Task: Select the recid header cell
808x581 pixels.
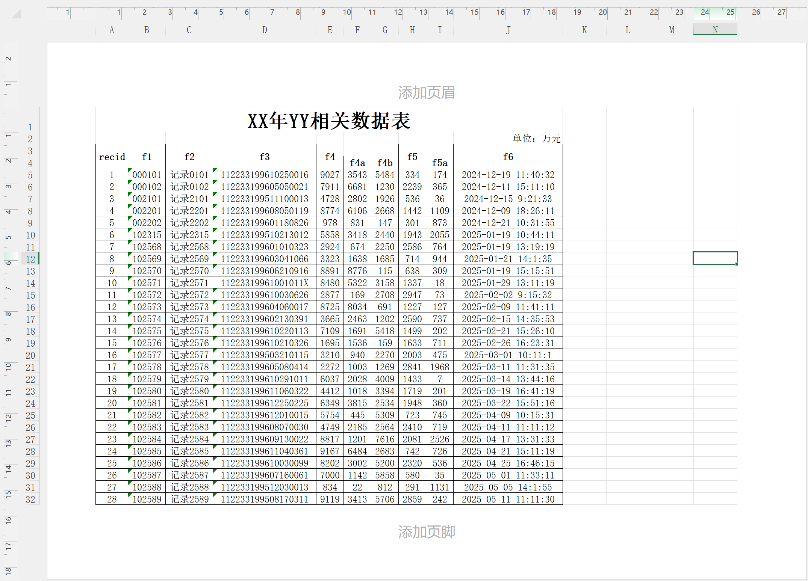Action: click(x=112, y=157)
